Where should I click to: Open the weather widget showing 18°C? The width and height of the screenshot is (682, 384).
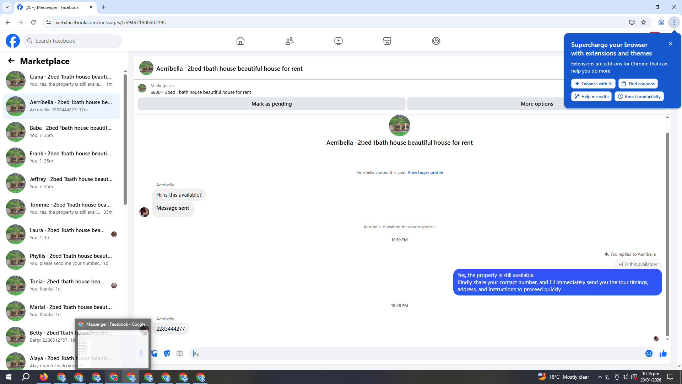(563, 377)
